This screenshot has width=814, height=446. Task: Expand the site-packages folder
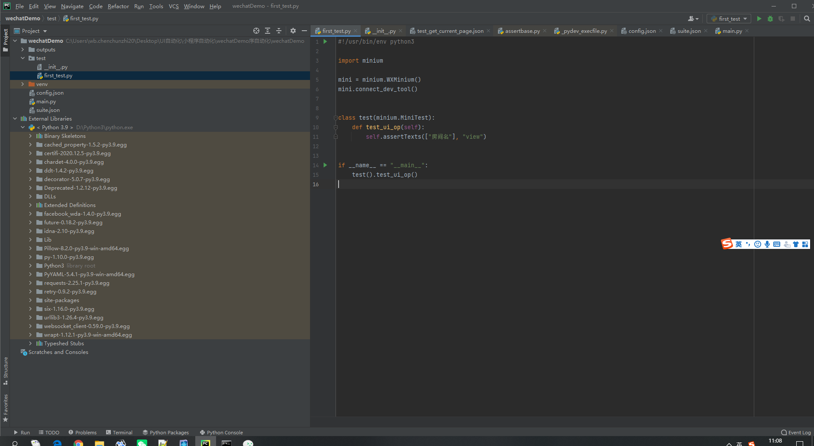30,300
